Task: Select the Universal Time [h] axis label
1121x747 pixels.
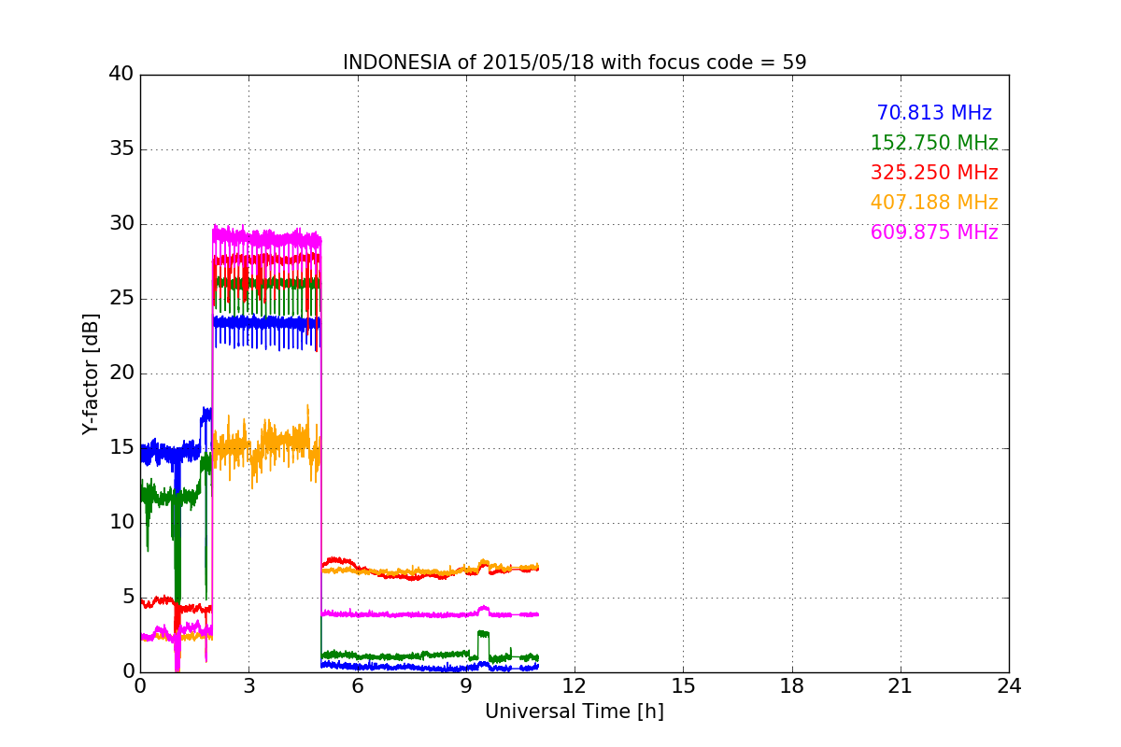Action: point(575,712)
